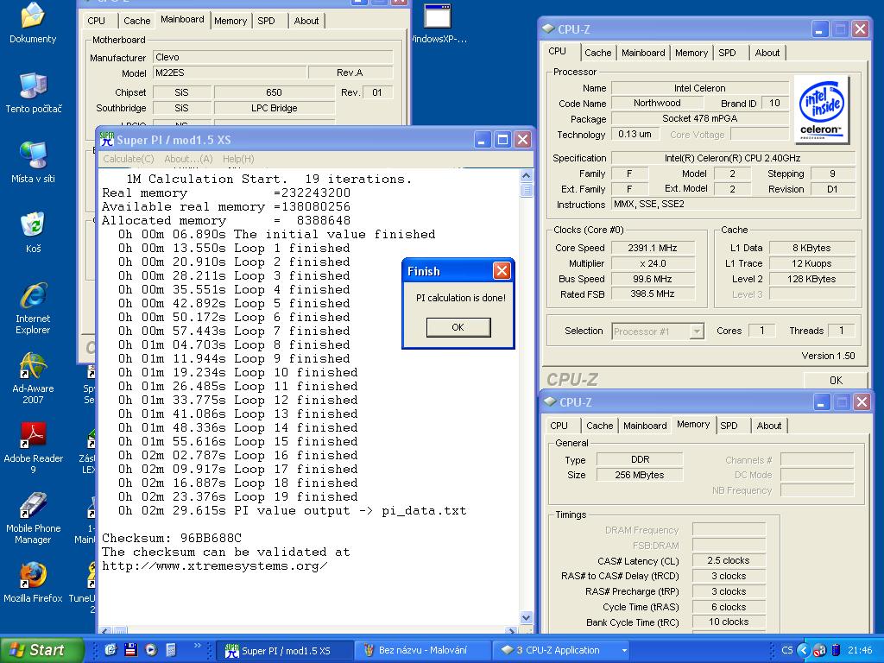
Task: Click the Super PI vertical scrollbar down arrow
Action: pyautogui.click(x=526, y=617)
